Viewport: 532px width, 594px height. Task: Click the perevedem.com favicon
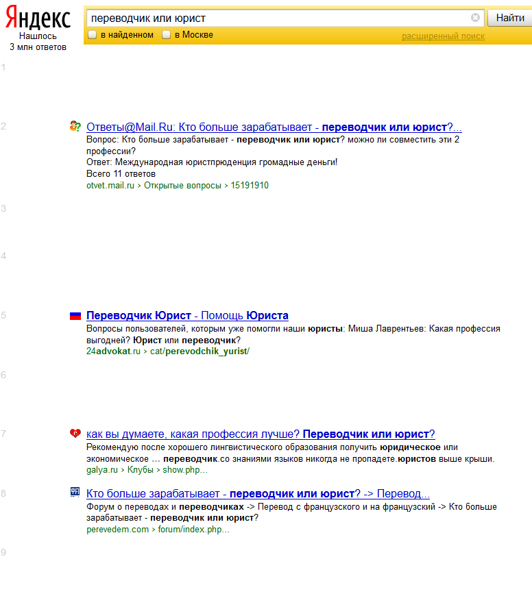coord(75,492)
